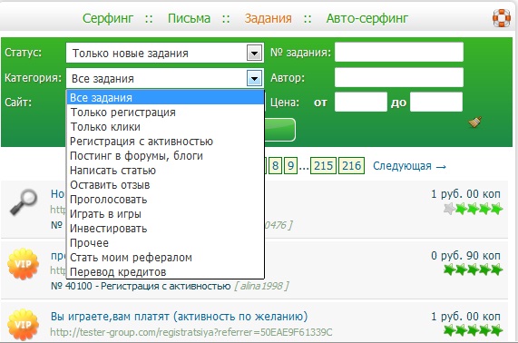
Task: Choose 'Играть в игры' category
Action: coord(165,214)
